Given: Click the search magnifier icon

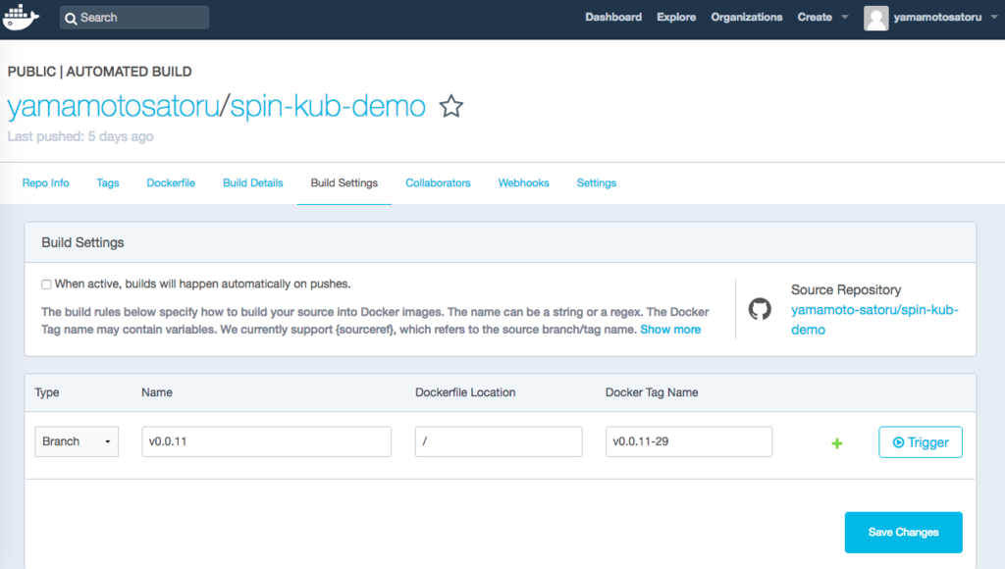Looking at the screenshot, I should [x=71, y=19].
